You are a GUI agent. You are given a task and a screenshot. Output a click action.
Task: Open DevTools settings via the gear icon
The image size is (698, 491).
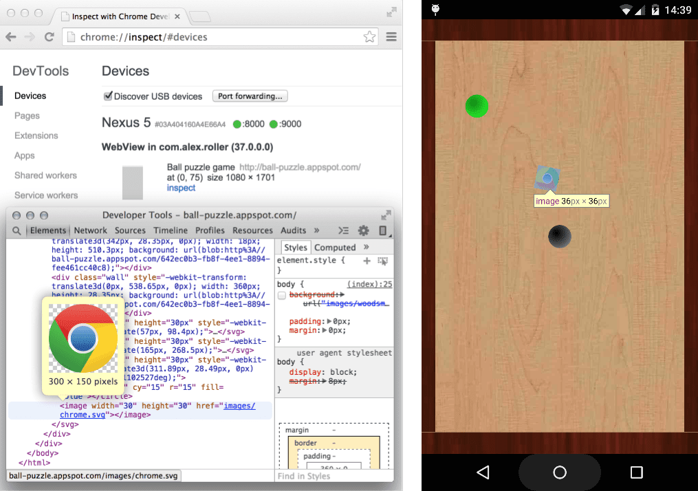[364, 231]
